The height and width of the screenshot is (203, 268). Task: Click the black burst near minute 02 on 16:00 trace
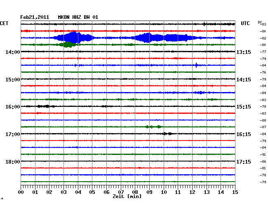[45, 106]
